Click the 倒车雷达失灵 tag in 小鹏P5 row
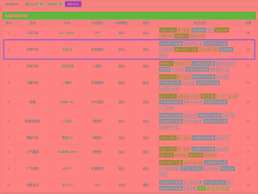 [169, 89]
